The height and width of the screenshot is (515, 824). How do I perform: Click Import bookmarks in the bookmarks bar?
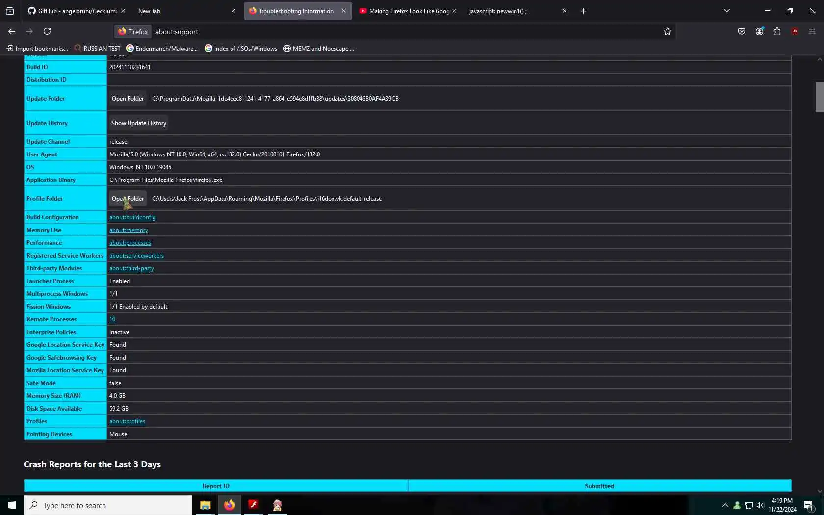pos(37,48)
